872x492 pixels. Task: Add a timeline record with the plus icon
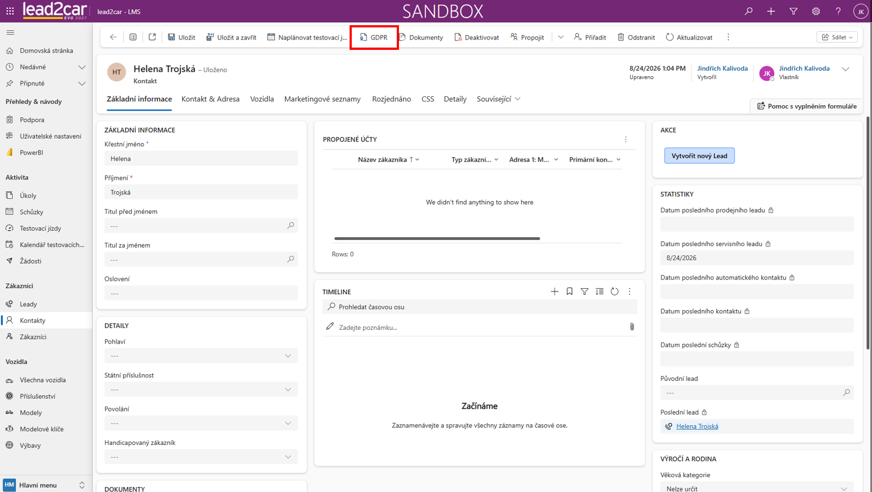click(x=554, y=291)
